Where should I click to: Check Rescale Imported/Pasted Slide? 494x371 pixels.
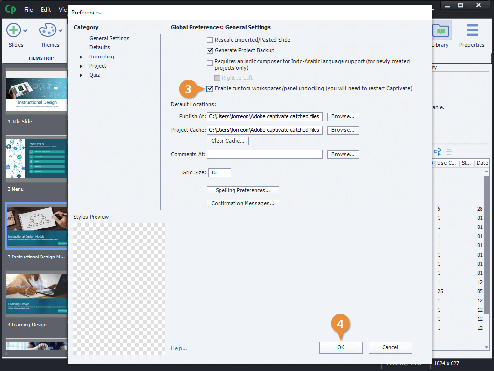[x=210, y=40]
